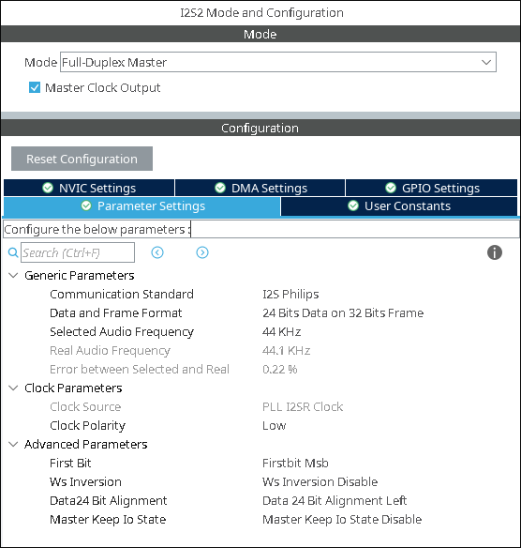Edit the 44 KHz audio frequency value

282,331
